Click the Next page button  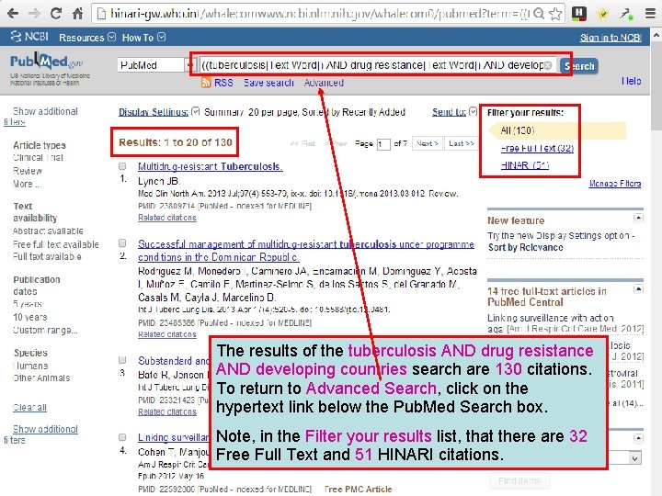428,143
